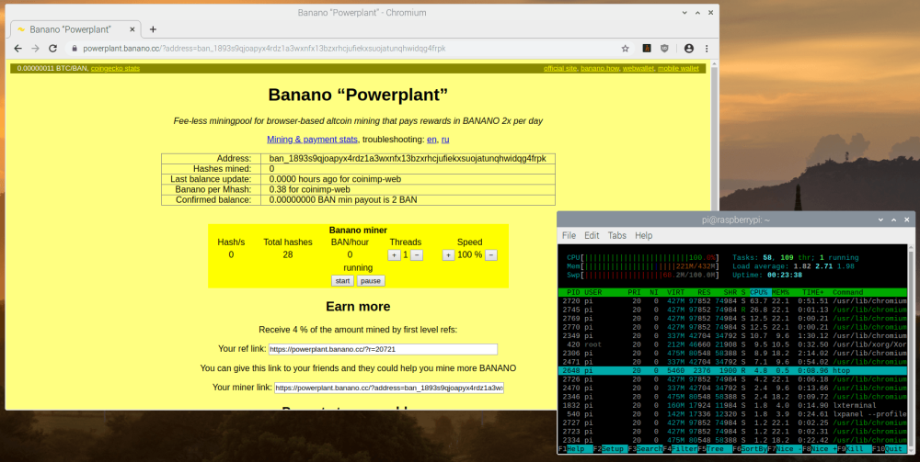Open the Mining & payment stats link
The height and width of the screenshot is (462, 920).
312,140
